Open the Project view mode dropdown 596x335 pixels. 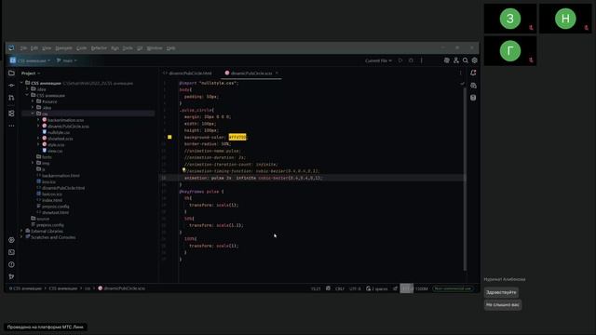31,73
